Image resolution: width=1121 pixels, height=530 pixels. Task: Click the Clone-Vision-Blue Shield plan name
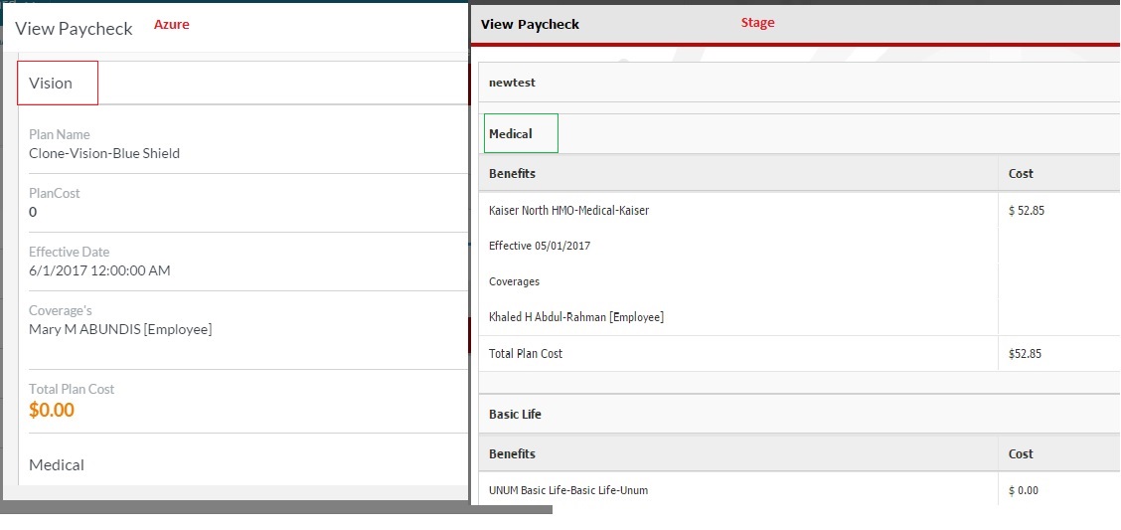tap(104, 153)
